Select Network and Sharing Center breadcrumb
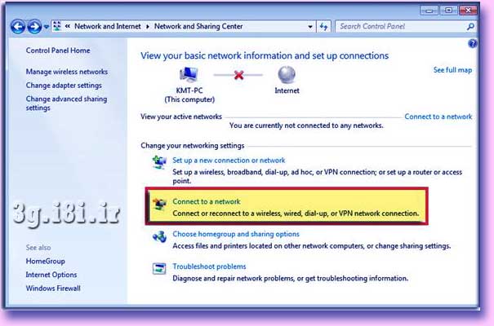 click(198, 26)
